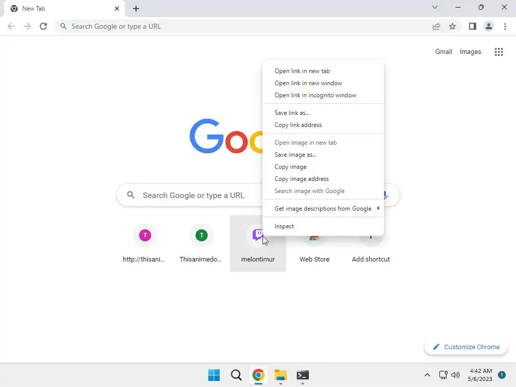Click the Customize Chrome button
Screen dimensions: 516x387
[466, 347]
